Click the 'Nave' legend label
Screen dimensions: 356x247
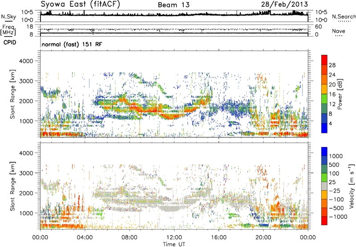click(x=339, y=31)
